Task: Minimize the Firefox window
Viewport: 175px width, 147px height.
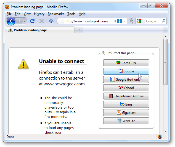Action: click(144, 6)
